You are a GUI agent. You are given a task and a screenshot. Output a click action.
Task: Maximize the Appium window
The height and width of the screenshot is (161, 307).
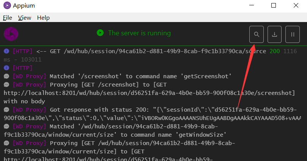click(x=274, y=5)
